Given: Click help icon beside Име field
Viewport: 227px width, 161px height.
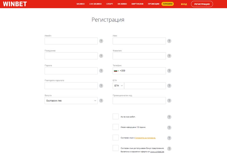Looking at the screenshot, I should (x=169, y=41).
